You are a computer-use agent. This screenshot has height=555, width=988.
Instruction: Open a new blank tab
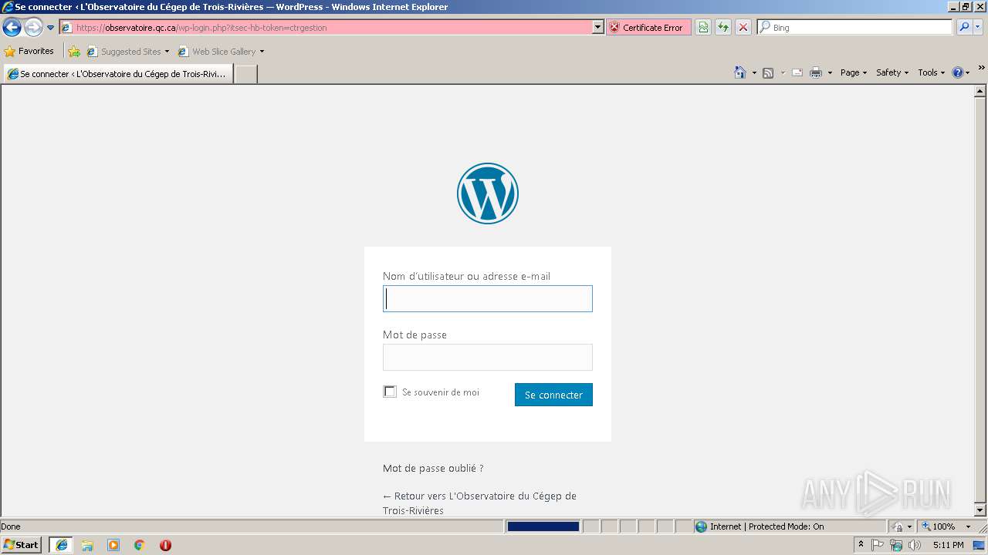pos(245,74)
